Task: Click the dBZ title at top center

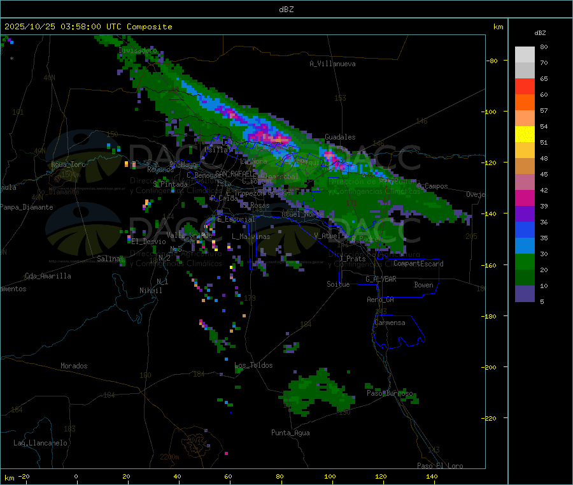Action: [286, 10]
